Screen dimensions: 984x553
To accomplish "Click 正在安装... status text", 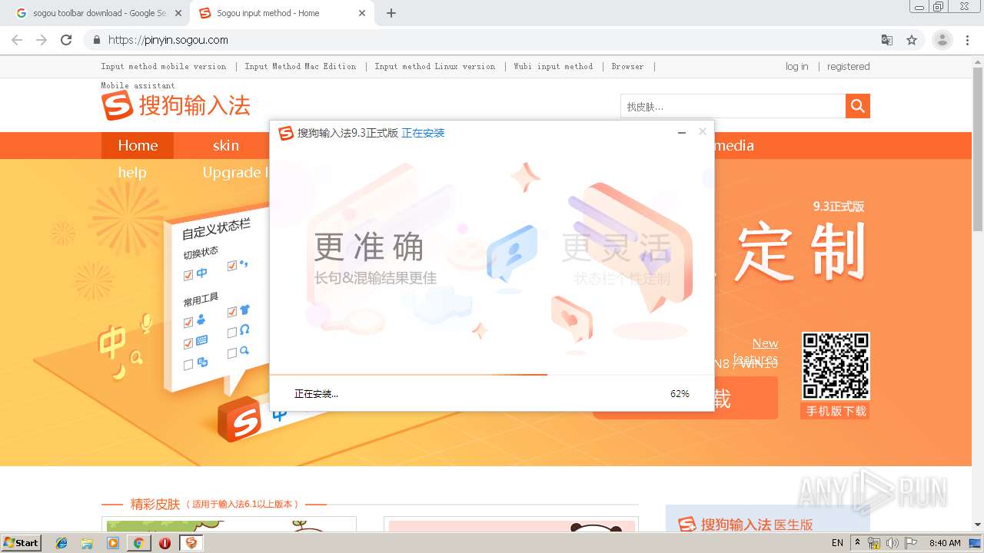I will (x=316, y=394).
